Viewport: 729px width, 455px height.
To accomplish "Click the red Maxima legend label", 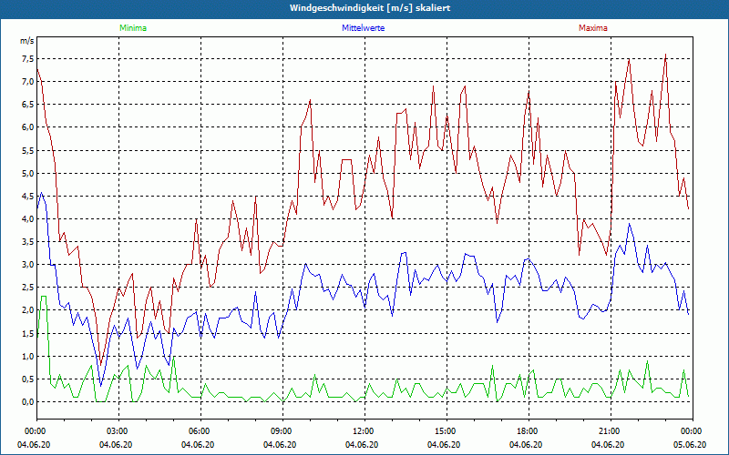I will coord(593,28).
